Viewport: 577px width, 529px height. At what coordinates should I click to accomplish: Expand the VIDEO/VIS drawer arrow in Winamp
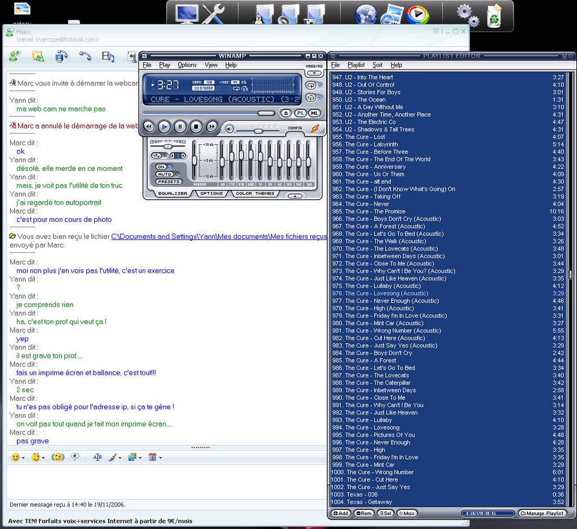pos(314,73)
